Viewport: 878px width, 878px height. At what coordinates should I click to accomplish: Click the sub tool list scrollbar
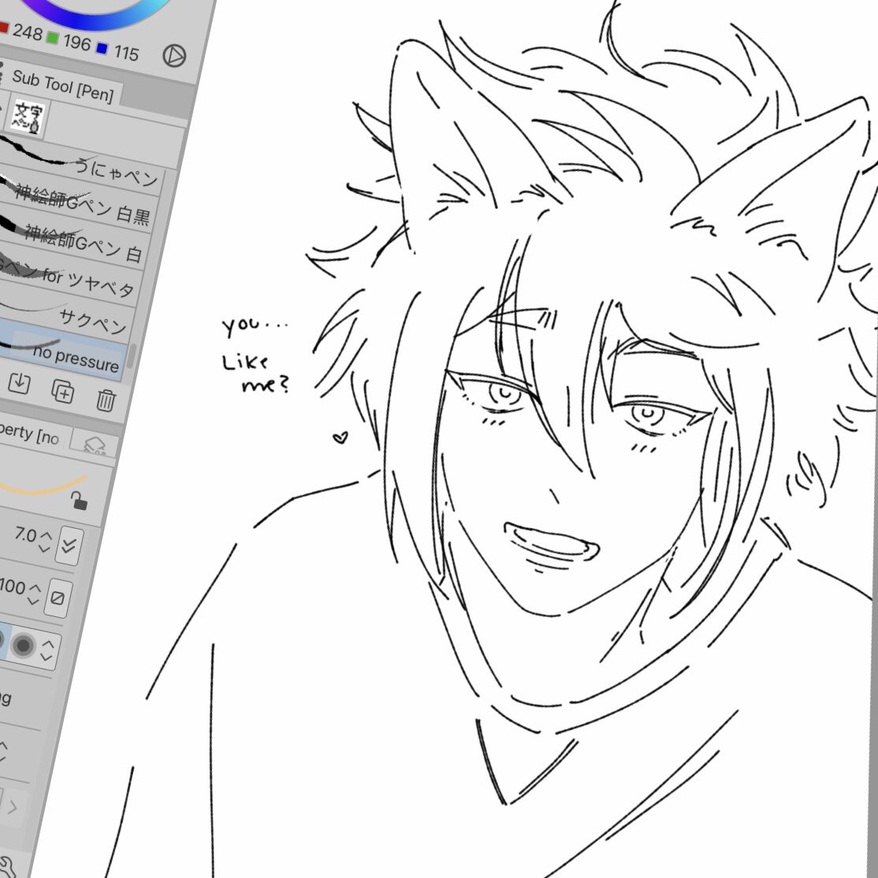coord(131,357)
